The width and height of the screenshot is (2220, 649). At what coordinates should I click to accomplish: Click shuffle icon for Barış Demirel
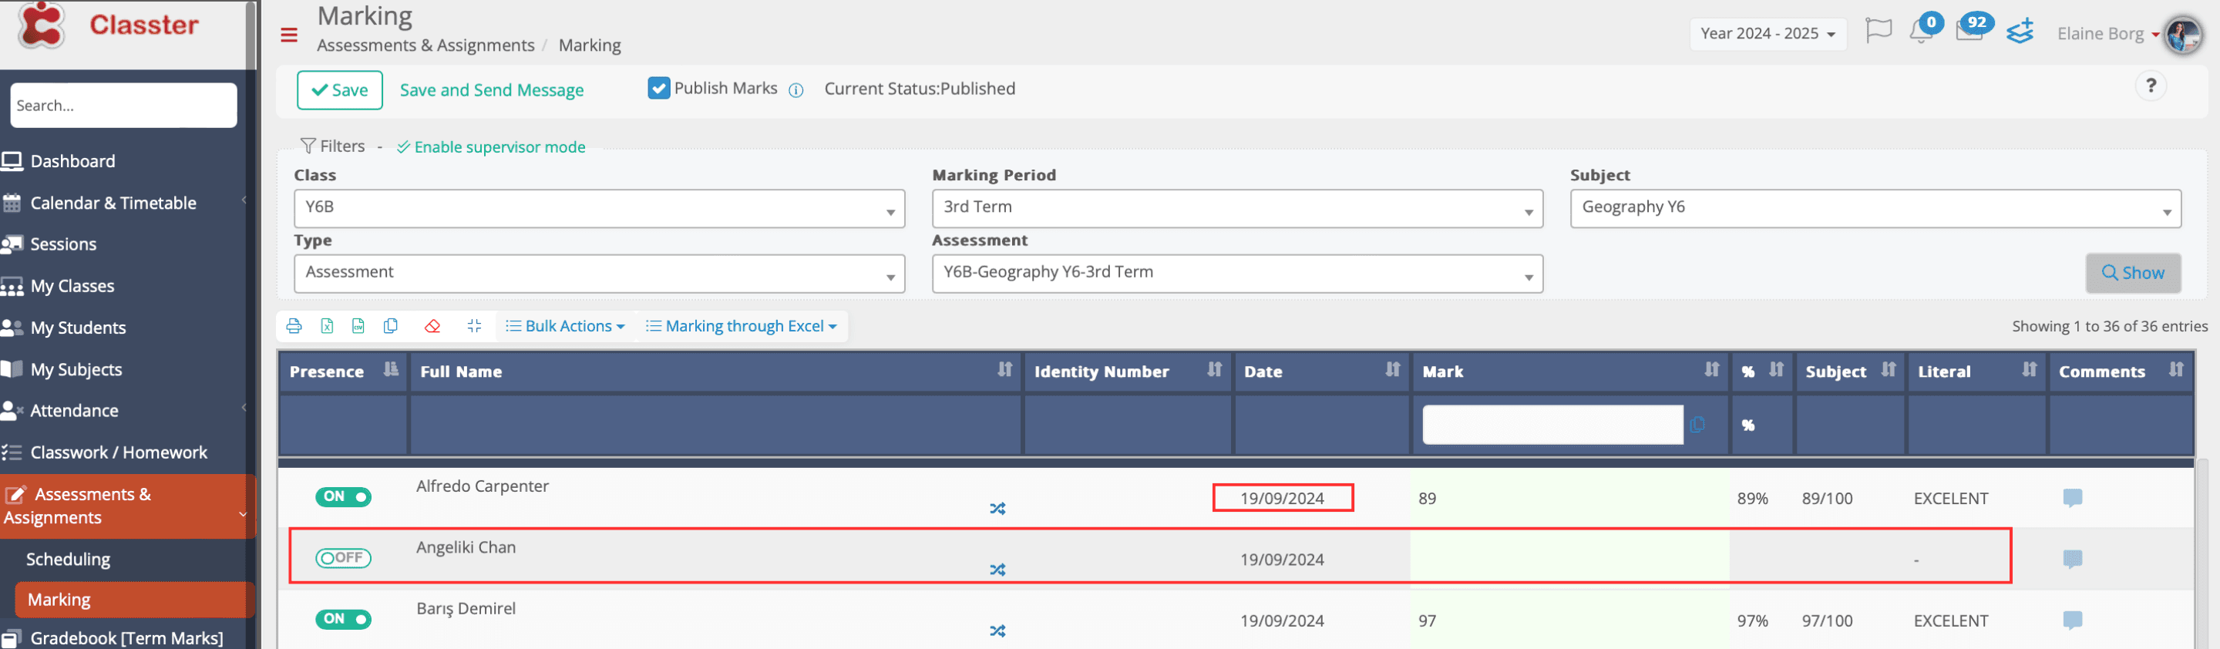click(x=997, y=631)
